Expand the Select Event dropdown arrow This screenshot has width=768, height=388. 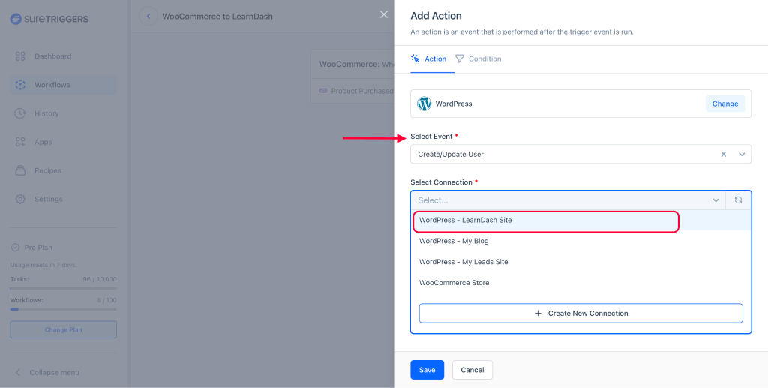[742, 155]
